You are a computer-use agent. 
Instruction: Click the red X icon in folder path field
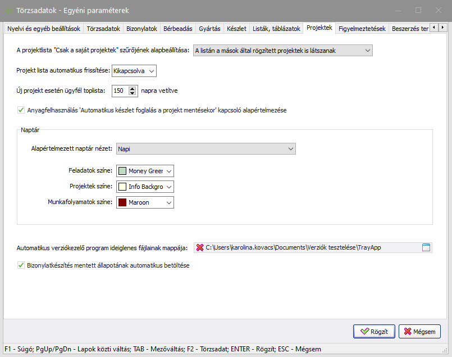(x=199, y=247)
